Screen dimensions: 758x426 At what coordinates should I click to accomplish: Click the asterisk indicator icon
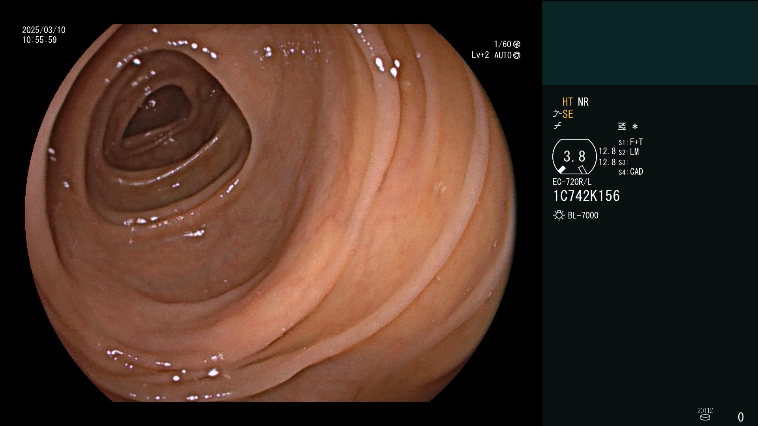[635, 126]
